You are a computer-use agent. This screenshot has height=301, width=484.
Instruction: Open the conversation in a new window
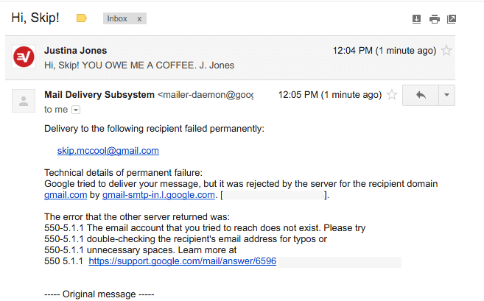click(452, 18)
